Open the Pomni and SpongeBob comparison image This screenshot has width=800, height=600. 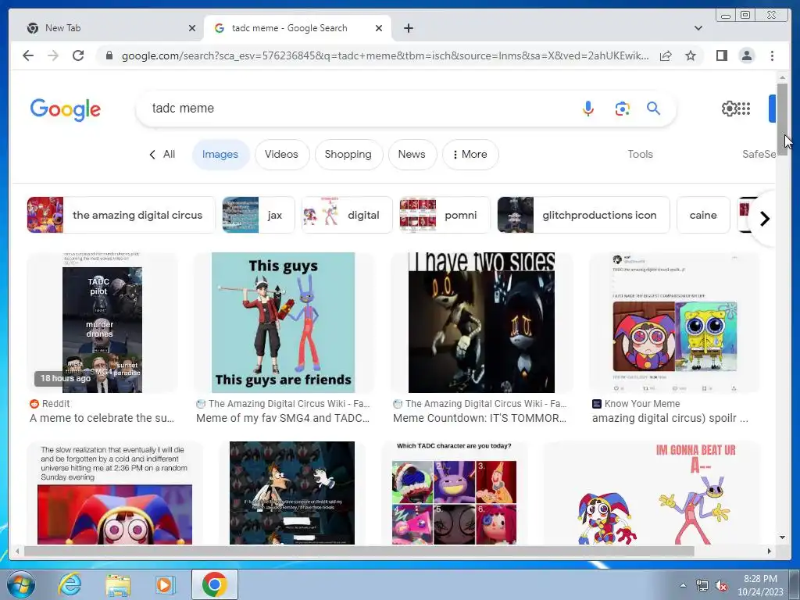[x=674, y=323]
